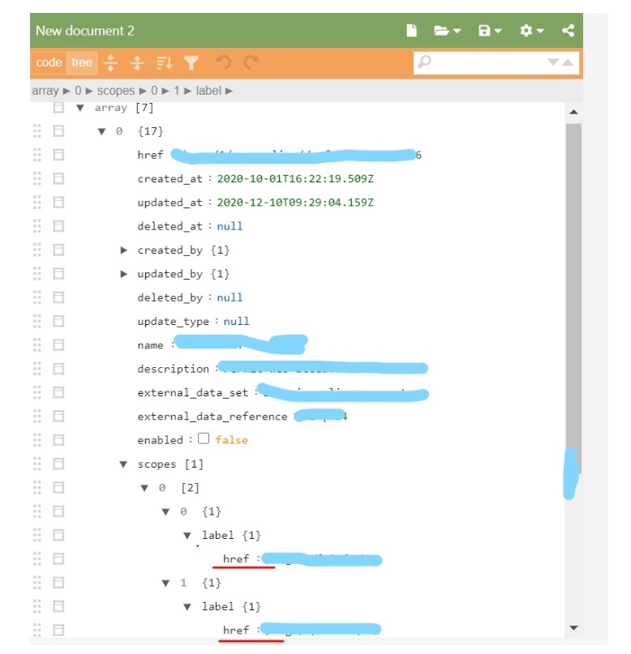Collapse all fields in the tree
The image size is (631, 654).
[137, 62]
